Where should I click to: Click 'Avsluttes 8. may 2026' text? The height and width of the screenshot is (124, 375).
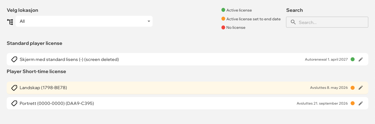coord(329,88)
